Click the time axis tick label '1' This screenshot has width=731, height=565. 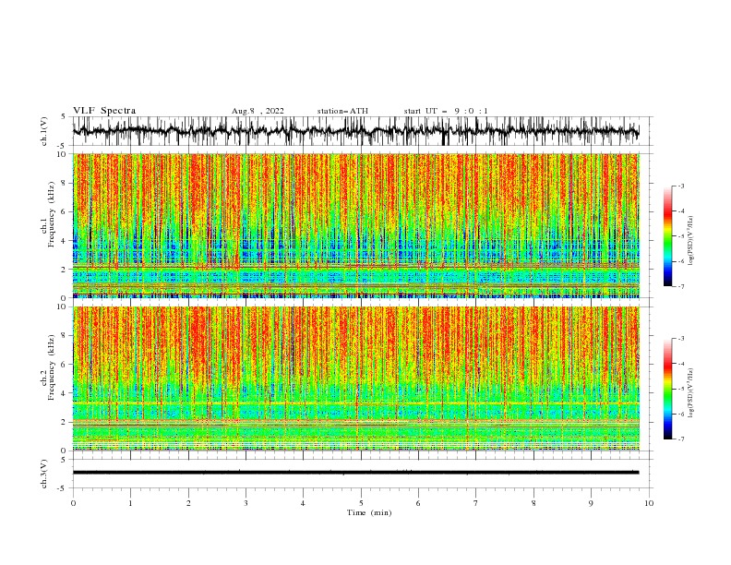[130, 503]
